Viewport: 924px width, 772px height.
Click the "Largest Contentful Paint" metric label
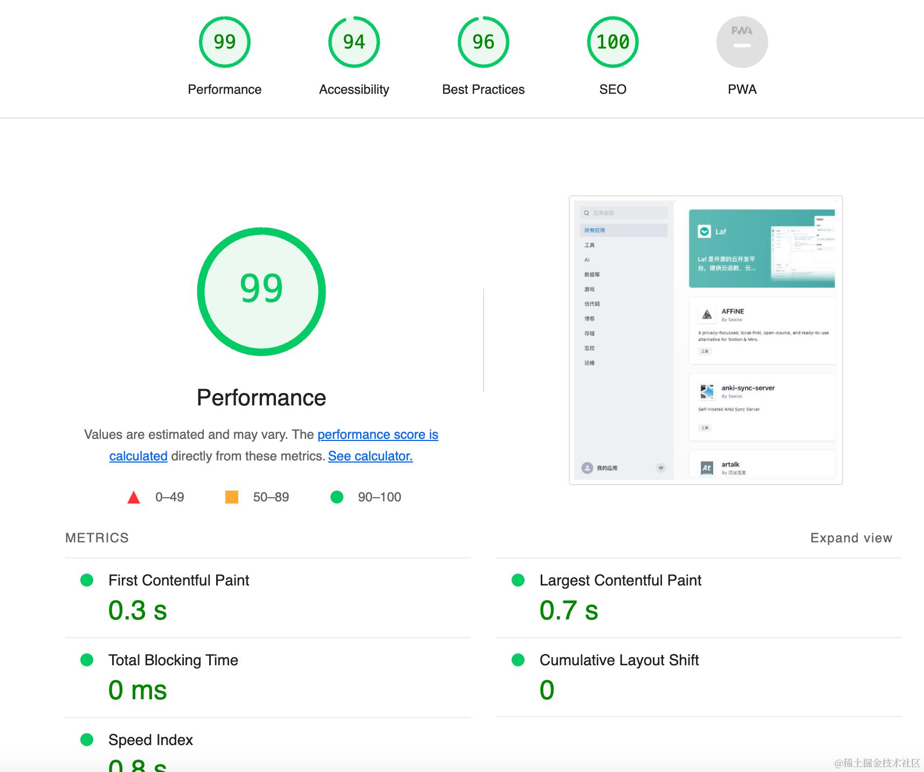coord(620,580)
